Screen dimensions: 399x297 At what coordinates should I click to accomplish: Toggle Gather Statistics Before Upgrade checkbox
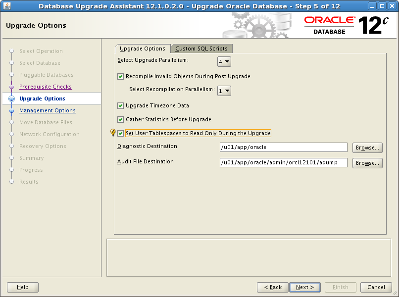click(121, 119)
